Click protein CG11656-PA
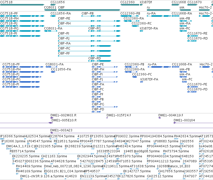 (x=53, y=72)
